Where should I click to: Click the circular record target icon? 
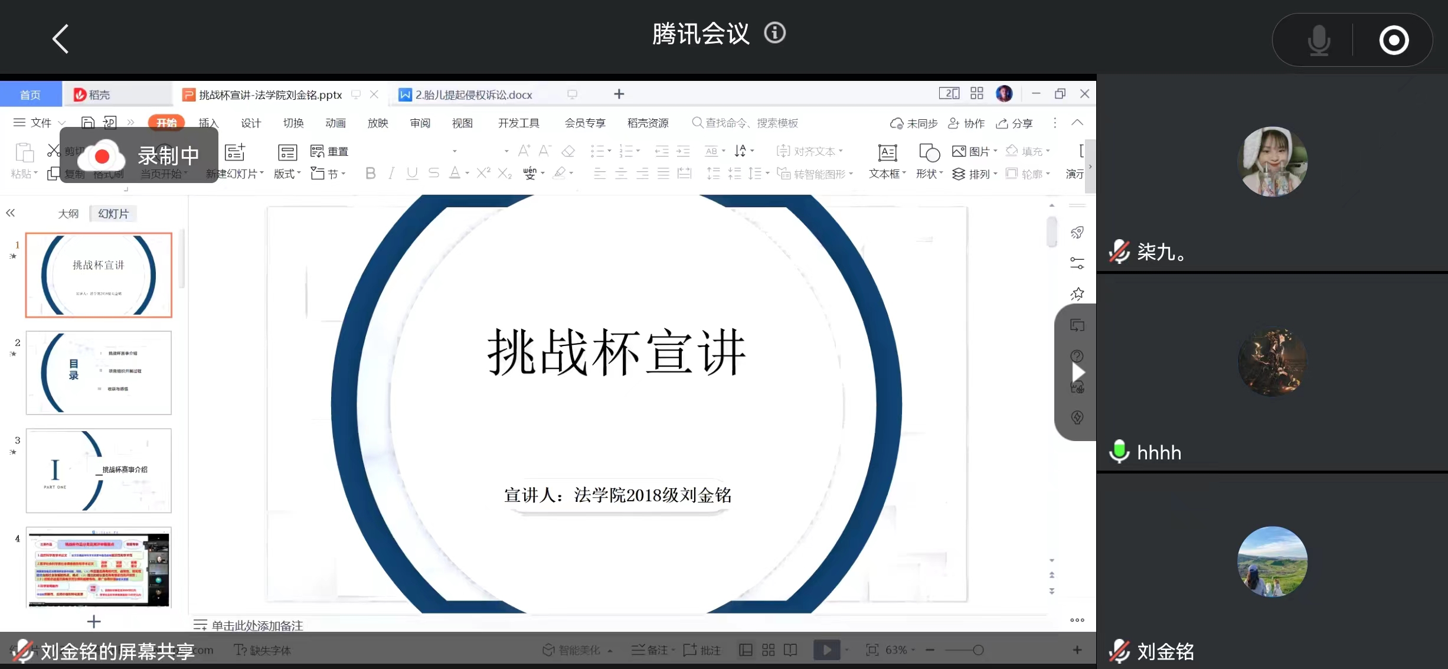(x=1394, y=40)
